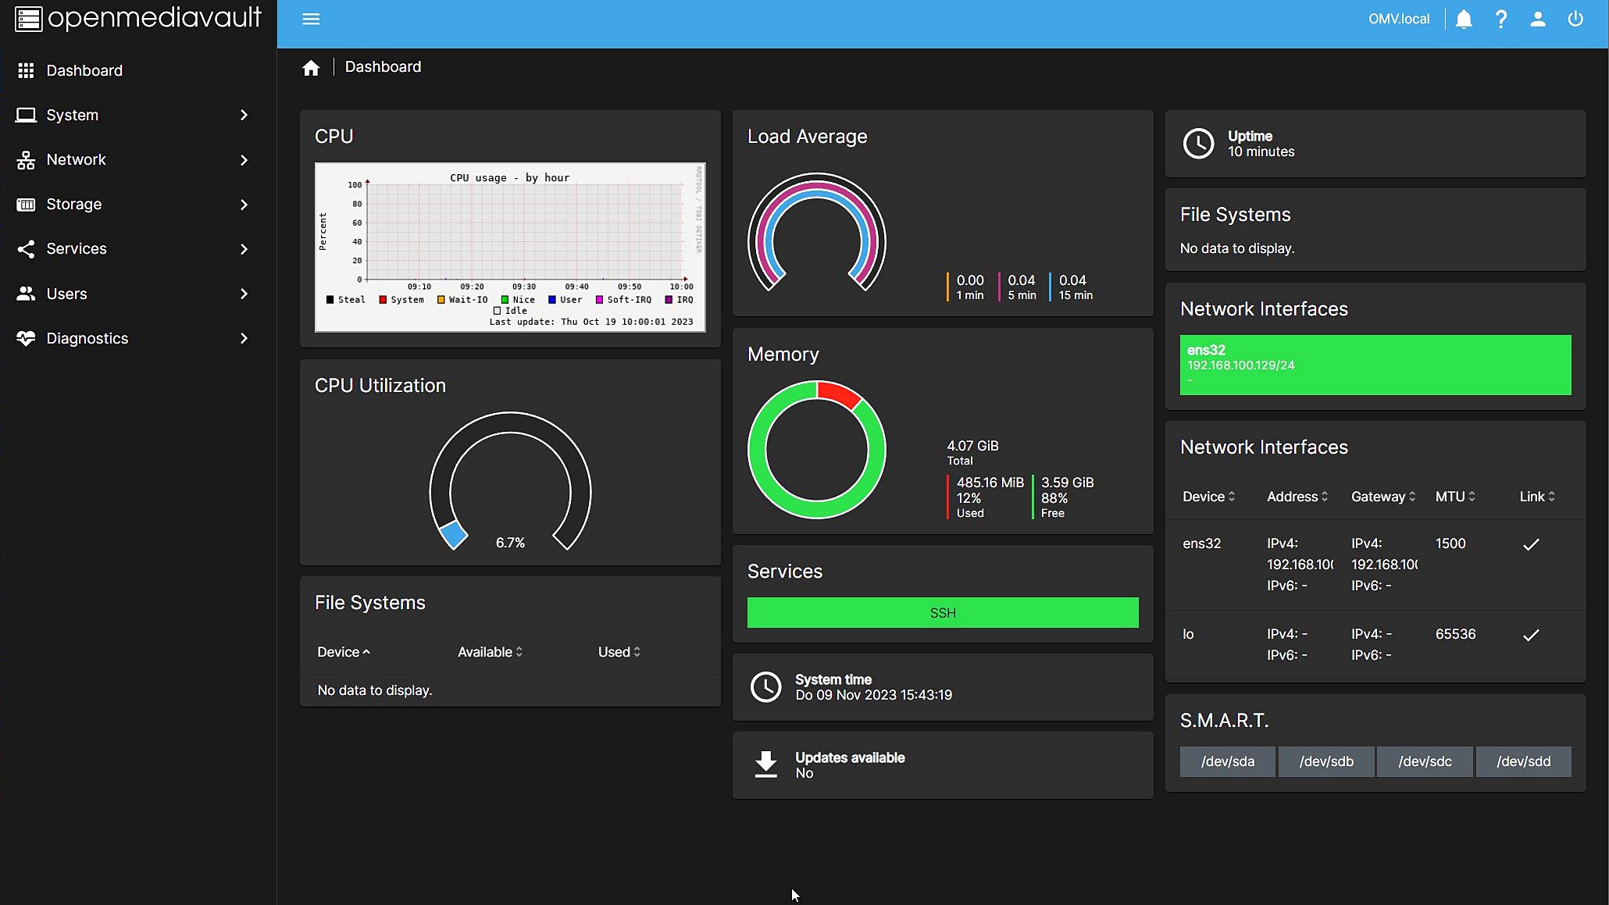
Task: Click the help question mark icon
Action: 1500,19
